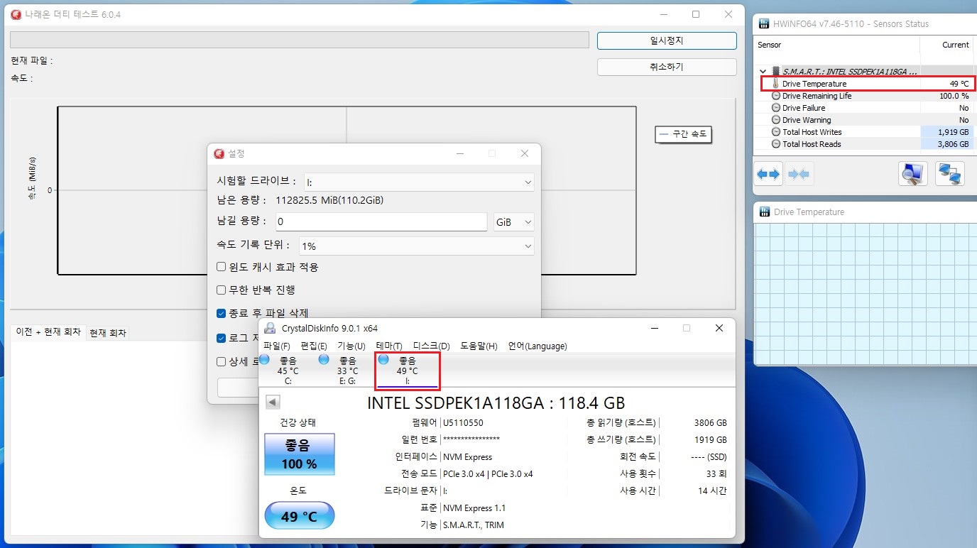Enable the 무한 반복 진행 checkbox
The height and width of the screenshot is (548, 977).
click(222, 290)
